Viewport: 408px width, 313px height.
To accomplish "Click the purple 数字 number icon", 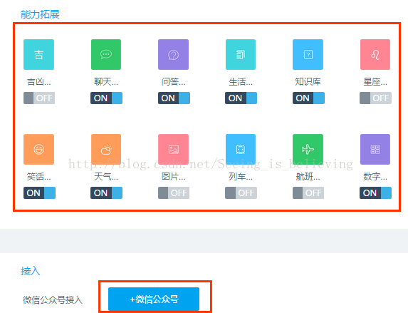I will (375, 149).
